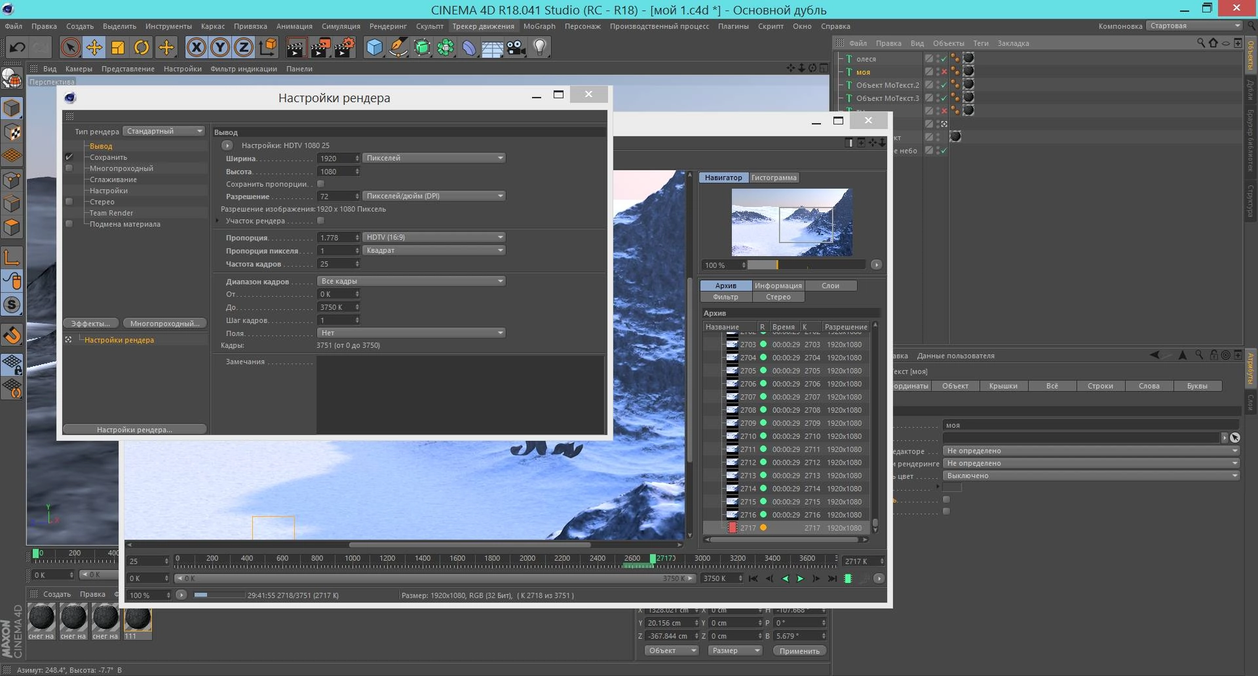Open the Рендеринг menu
1258x676 pixels.
tap(388, 26)
